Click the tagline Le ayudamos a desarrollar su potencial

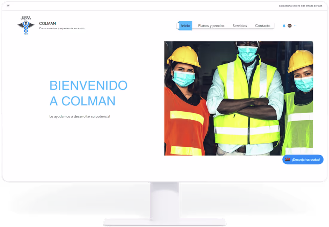click(79, 116)
